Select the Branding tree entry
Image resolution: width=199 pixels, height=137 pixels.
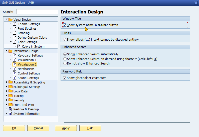pos(24,33)
